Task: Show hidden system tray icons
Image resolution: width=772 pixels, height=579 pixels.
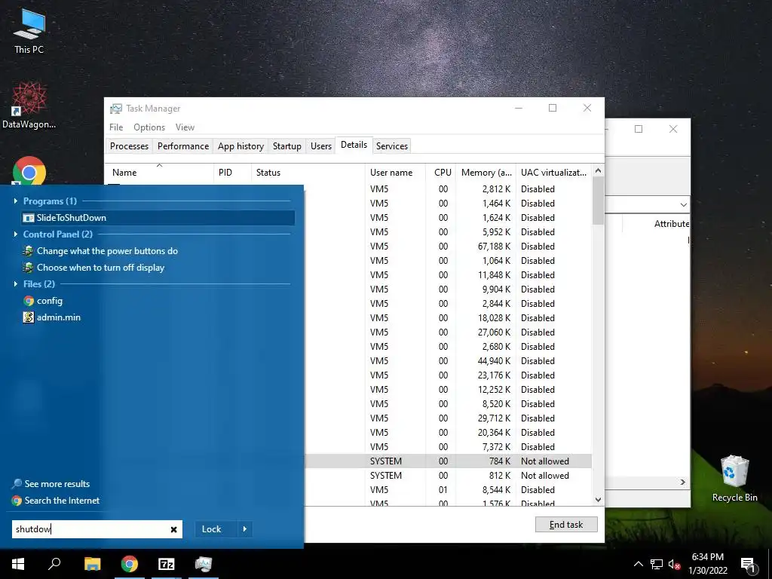Action: coord(638,564)
